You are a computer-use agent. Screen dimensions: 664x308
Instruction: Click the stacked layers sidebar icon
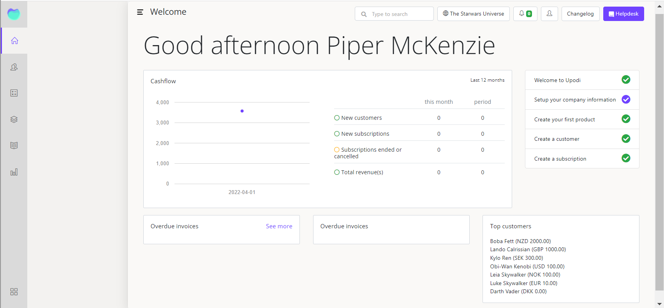(14, 119)
